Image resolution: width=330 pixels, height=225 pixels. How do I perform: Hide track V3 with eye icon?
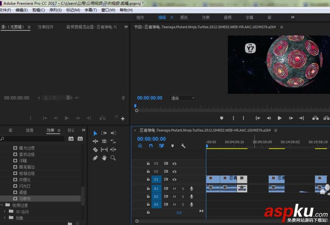tap(174, 164)
